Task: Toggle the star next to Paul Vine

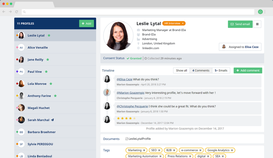Action: pos(46,72)
